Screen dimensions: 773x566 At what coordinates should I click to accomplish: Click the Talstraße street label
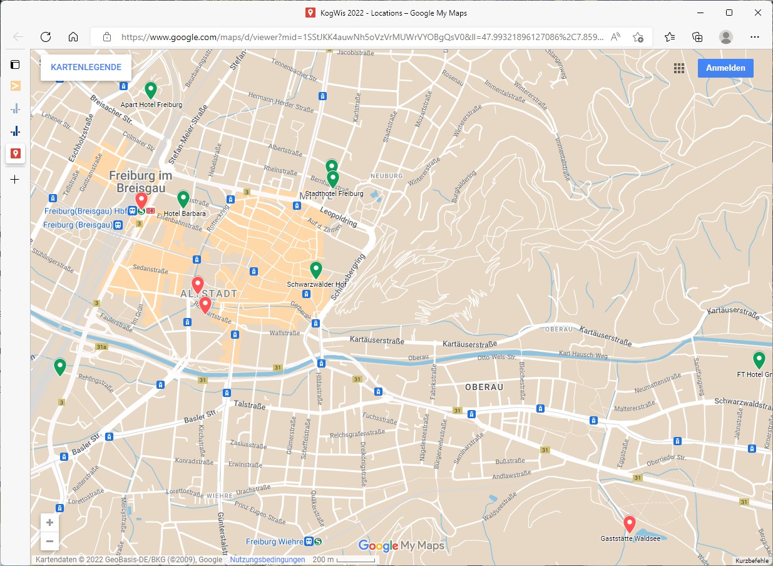click(x=249, y=406)
